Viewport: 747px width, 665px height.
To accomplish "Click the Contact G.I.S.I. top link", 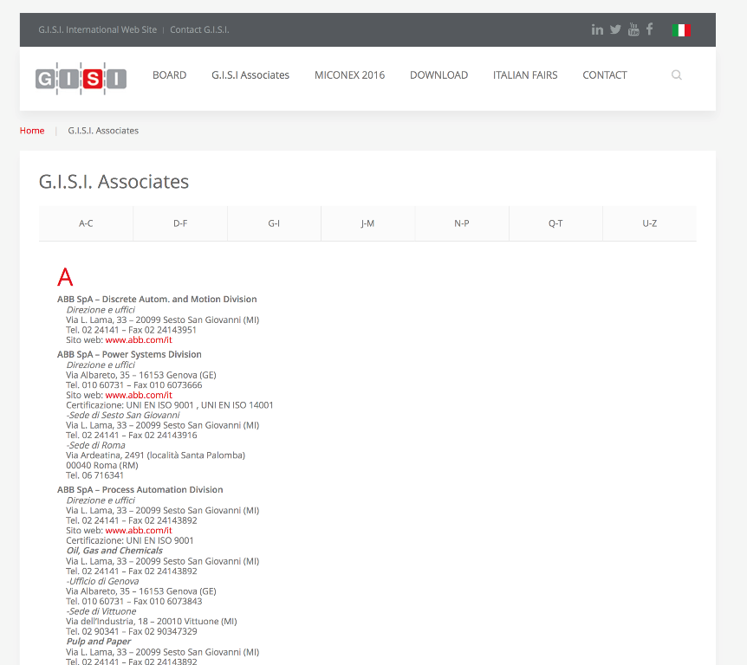I will click(x=199, y=29).
